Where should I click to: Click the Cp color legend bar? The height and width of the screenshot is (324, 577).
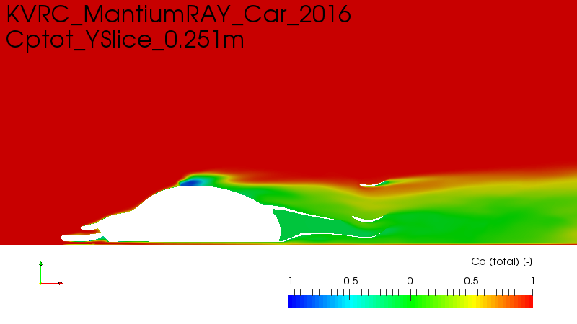pos(410,302)
